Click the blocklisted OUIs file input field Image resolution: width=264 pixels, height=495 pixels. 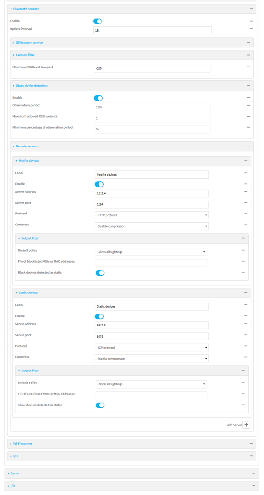tap(152, 263)
